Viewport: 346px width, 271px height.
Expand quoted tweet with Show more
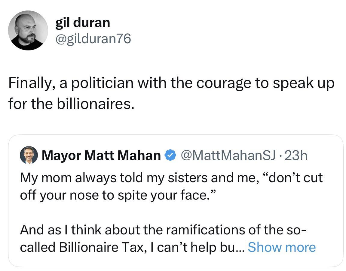[282, 247]
